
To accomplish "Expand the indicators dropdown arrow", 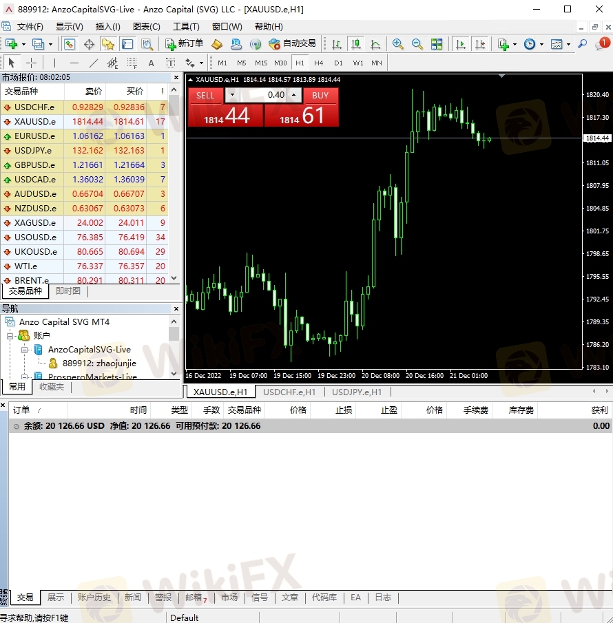I will (515, 44).
